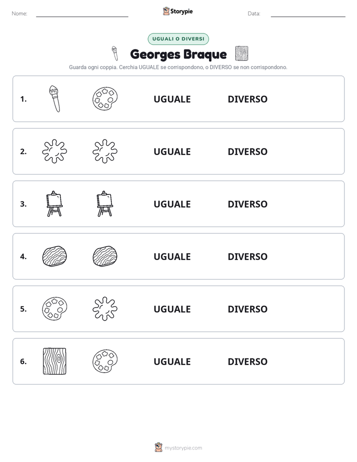The image size is (357, 462).
Task: Choose UGUALE for row 3
Action: tap(172, 204)
